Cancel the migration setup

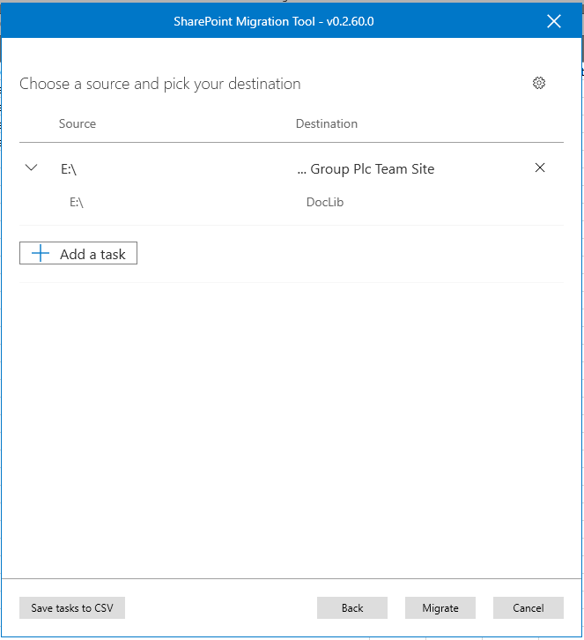point(529,607)
